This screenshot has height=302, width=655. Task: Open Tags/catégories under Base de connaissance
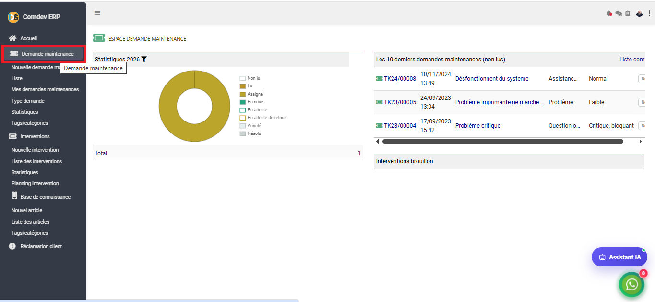[x=30, y=233]
